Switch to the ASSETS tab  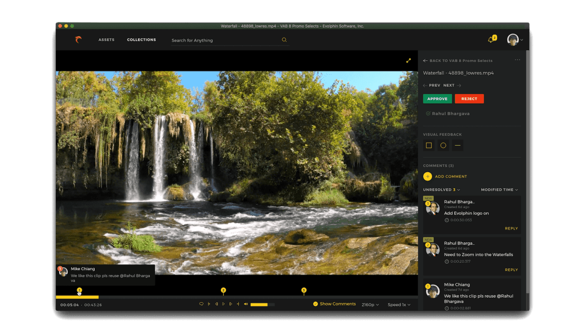click(x=106, y=39)
